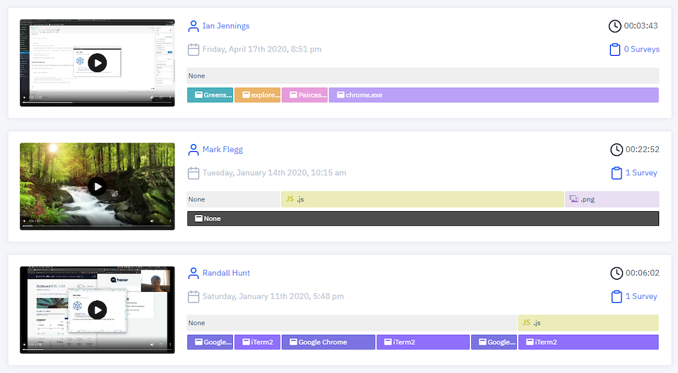Click window icon in the dark None bar
The width and height of the screenshot is (678, 373).
(x=199, y=218)
